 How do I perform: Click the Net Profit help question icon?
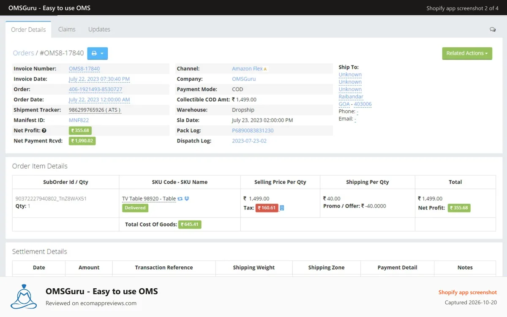[x=44, y=131]
